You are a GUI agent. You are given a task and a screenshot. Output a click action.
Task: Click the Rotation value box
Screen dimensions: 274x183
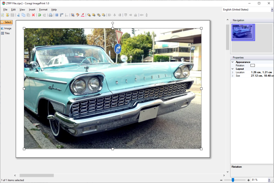(253, 65)
